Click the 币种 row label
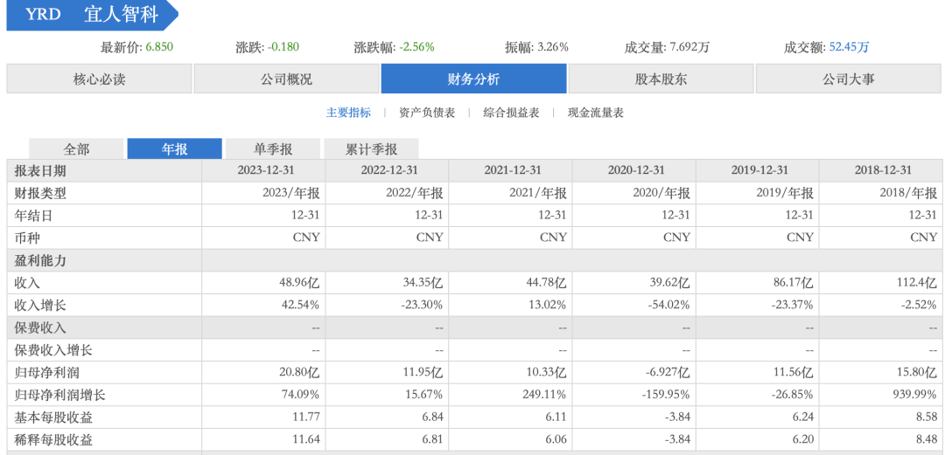The image size is (945, 455). [x=27, y=238]
